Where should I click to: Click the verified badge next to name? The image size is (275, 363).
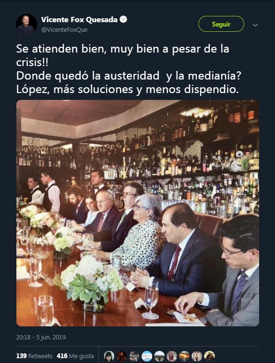(x=123, y=19)
